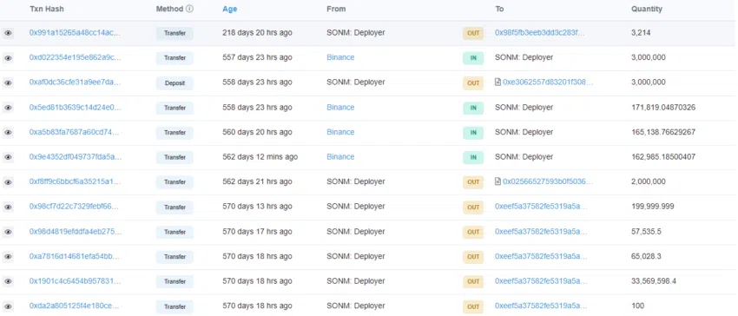Click eye icon beside 0x9e4352df049737fda5a hash
The width and height of the screenshot is (738, 316).
point(8,157)
